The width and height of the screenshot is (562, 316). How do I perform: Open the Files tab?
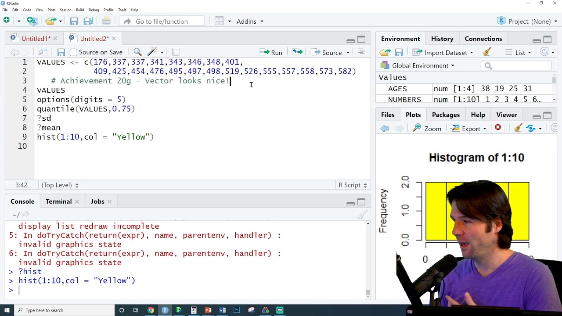388,115
